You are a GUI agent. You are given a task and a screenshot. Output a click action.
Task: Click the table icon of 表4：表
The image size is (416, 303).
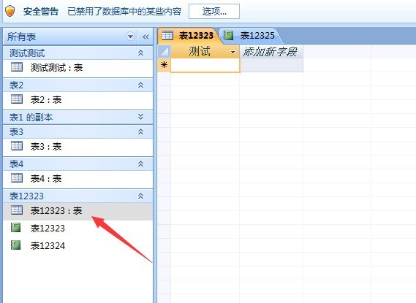coord(17,178)
